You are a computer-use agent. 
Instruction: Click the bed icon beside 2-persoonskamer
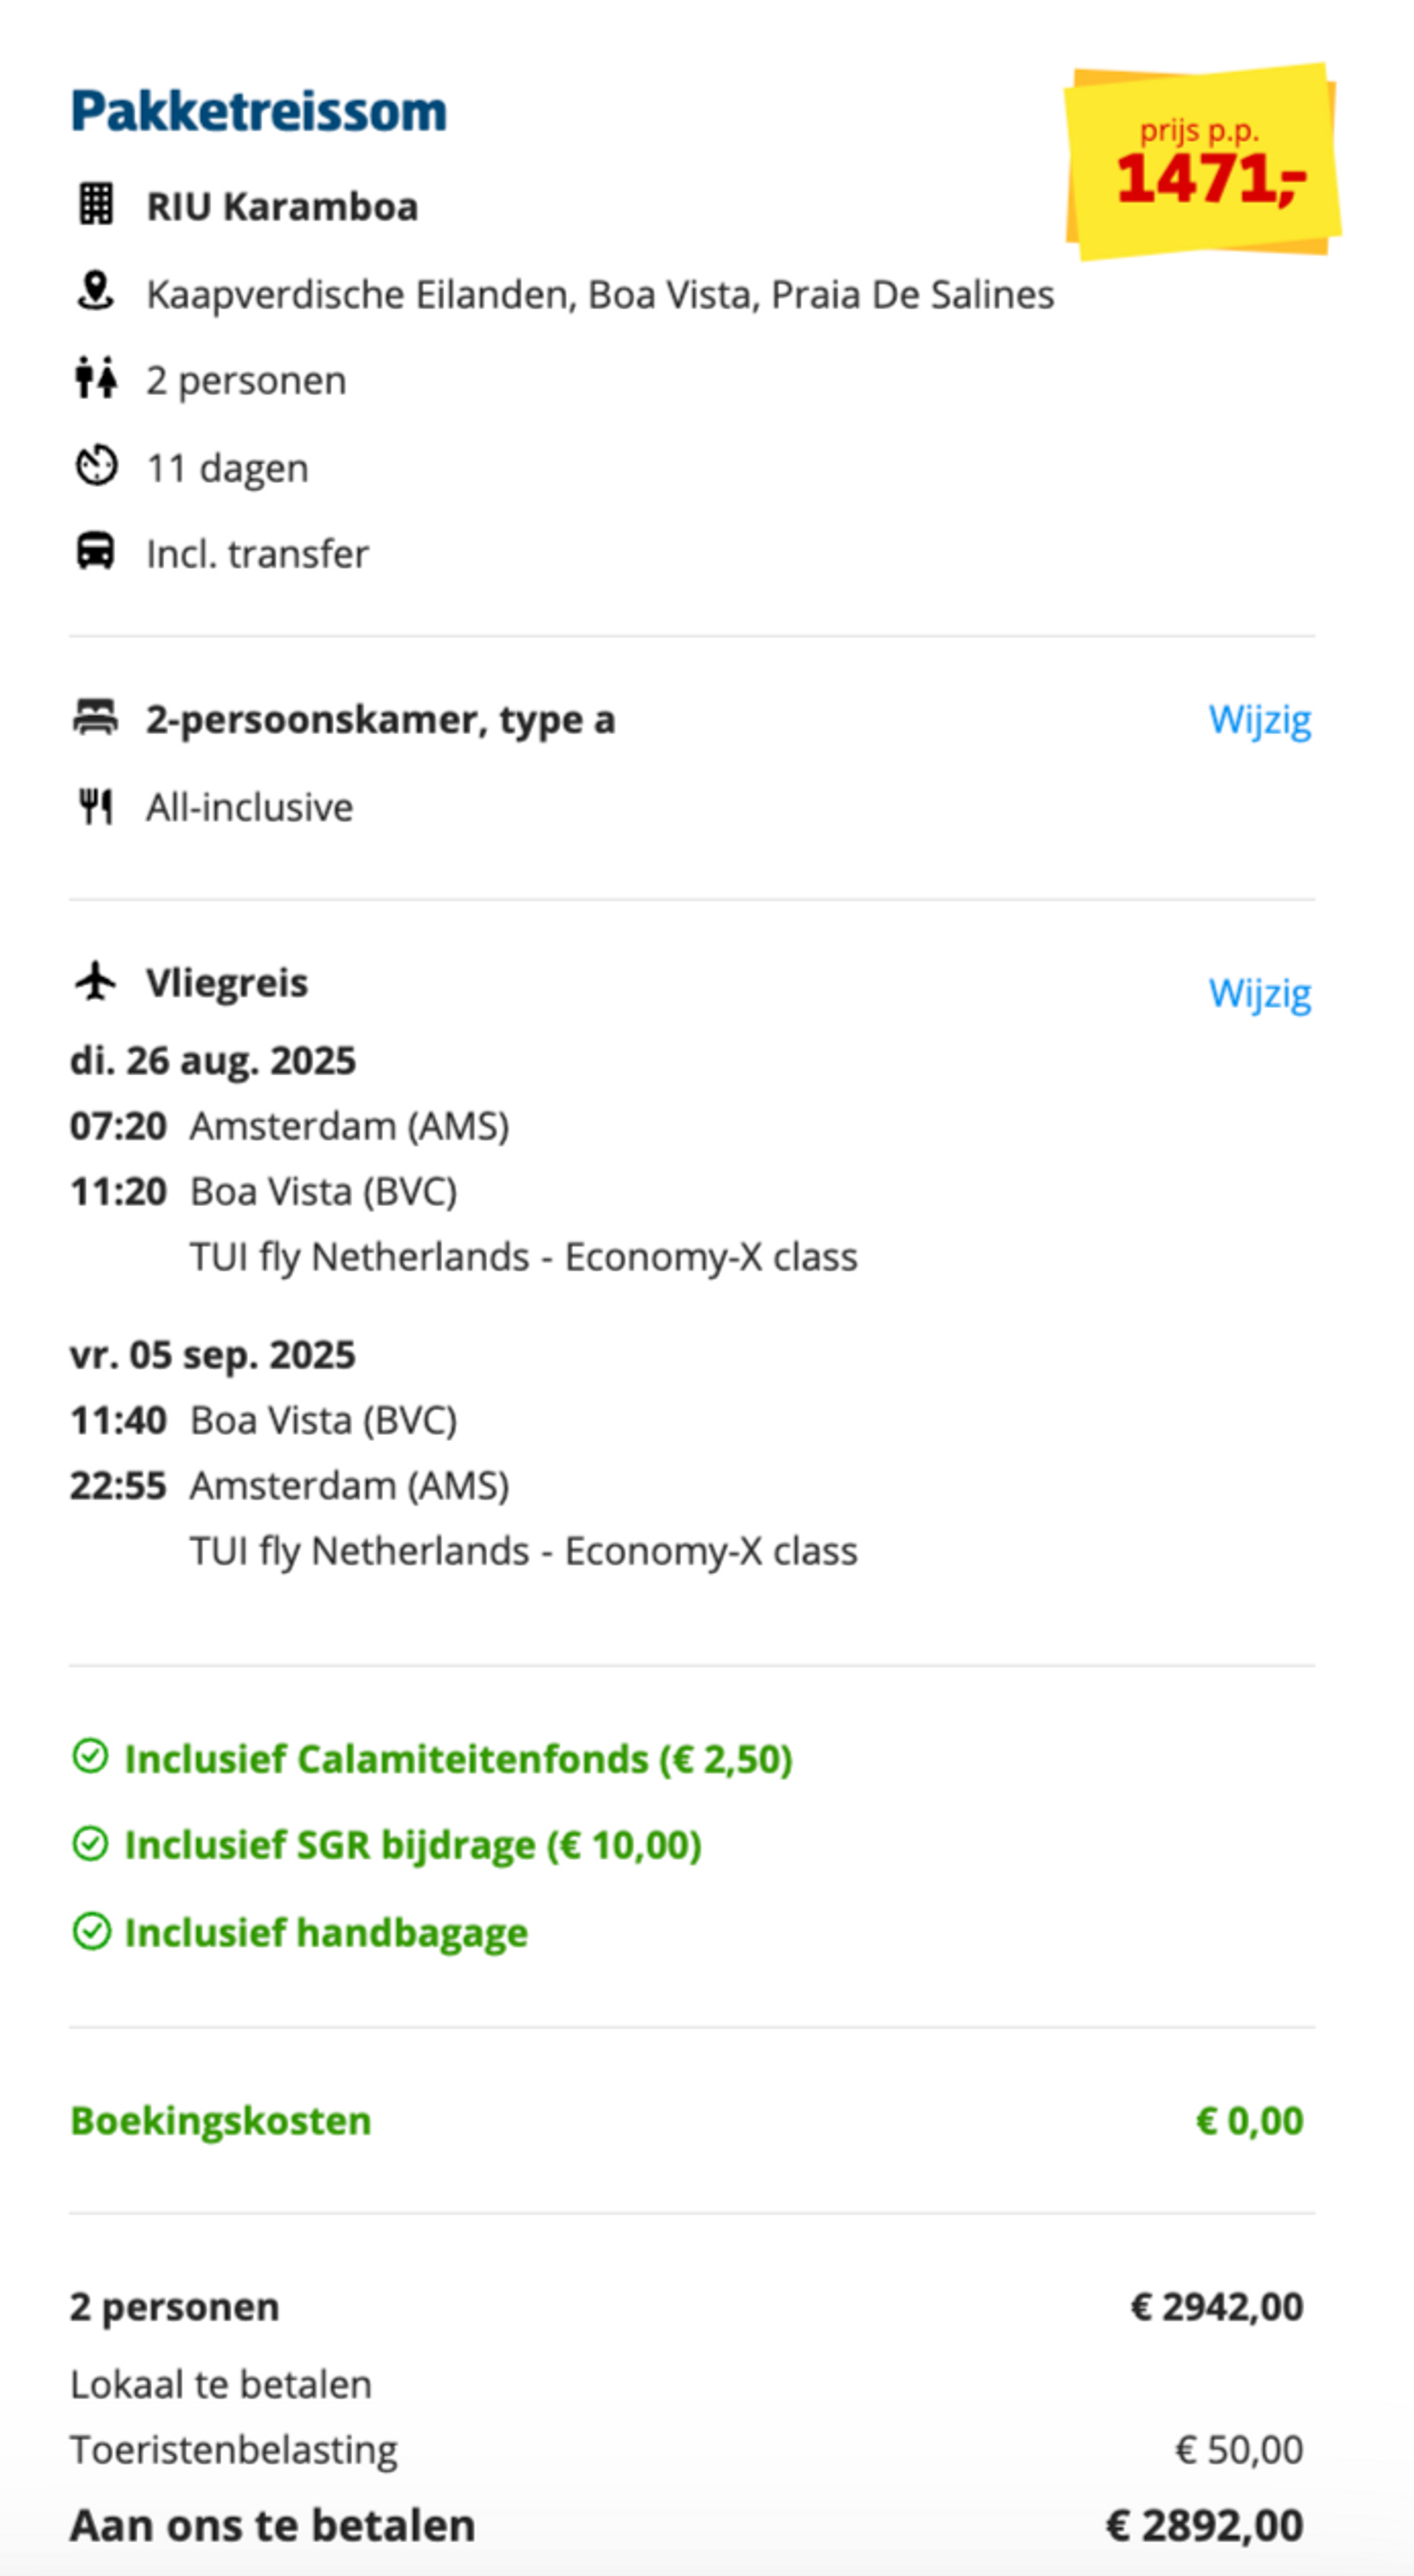coord(96,718)
